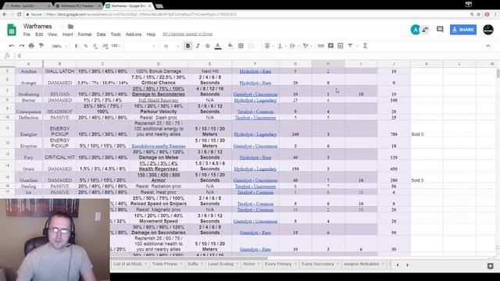The height and width of the screenshot is (281, 500).
Task: Insert a link via toolbar icon
Action: (x=321, y=46)
